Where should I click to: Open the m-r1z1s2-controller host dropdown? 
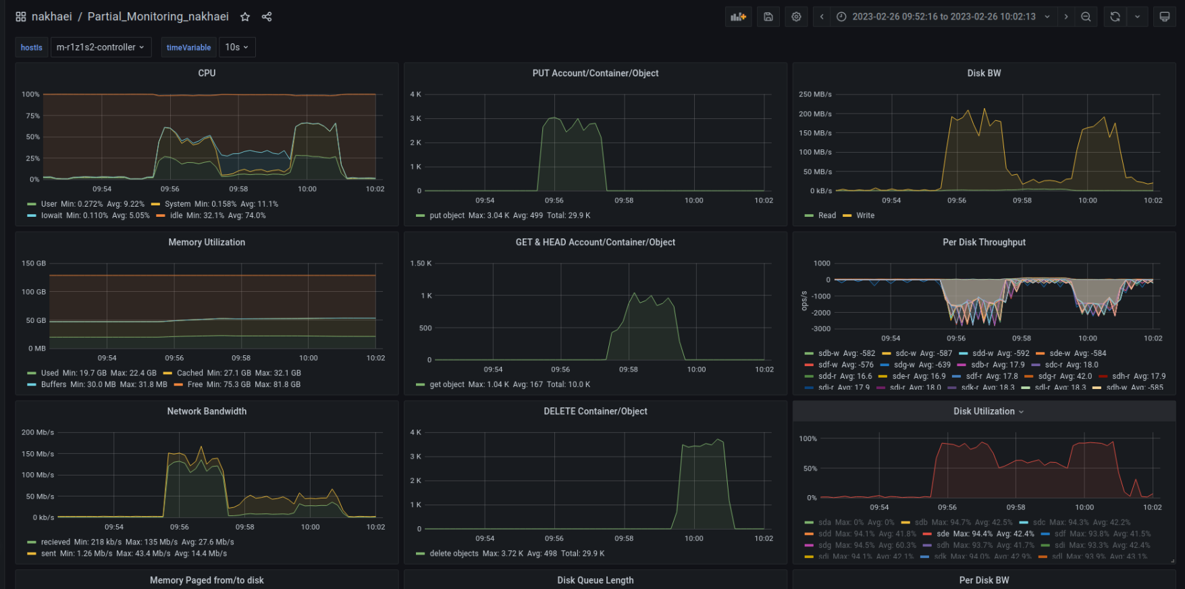pos(101,47)
